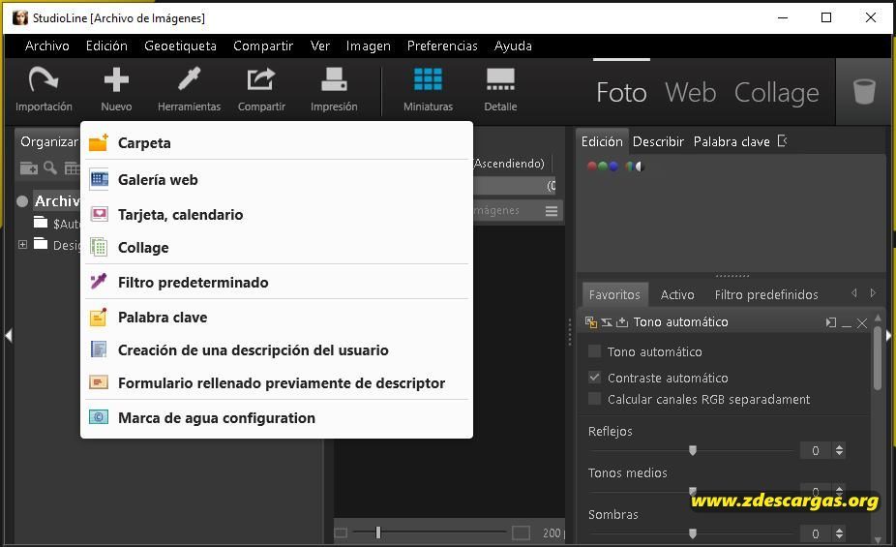This screenshot has height=547, width=896.
Task: Switch to Detalle view
Action: click(500, 89)
